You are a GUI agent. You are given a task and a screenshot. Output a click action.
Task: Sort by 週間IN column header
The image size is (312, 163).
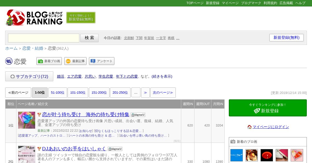point(188,104)
